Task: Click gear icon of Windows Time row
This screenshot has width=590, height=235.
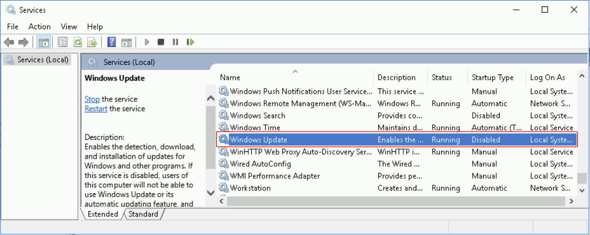Action: [x=224, y=128]
